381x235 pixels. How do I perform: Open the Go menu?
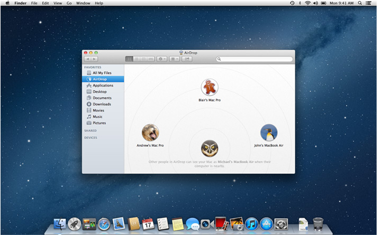coord(69,3)
